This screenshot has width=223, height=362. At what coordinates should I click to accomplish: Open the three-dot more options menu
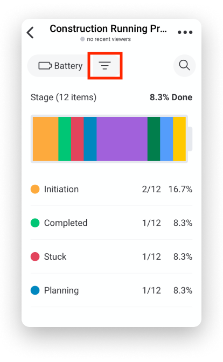pos(185,32)
